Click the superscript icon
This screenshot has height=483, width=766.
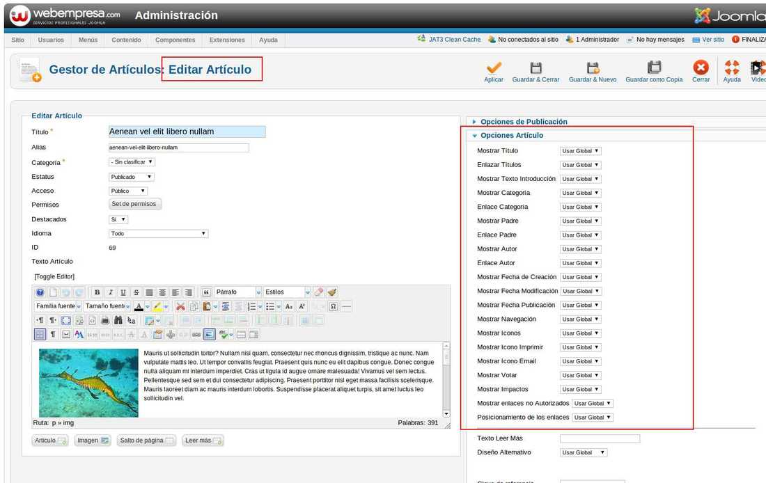click(302, 306)
